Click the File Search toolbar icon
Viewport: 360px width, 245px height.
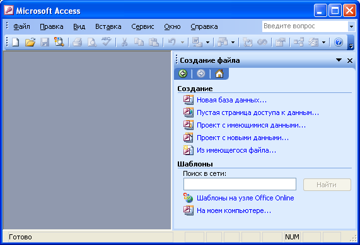(x=59, y=42)
